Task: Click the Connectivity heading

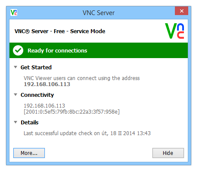Action: 37,95
